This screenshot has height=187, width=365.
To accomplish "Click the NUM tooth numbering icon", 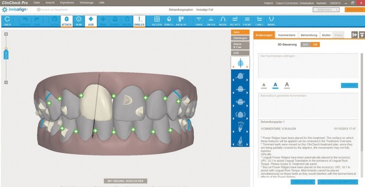I will coord(79,21).
